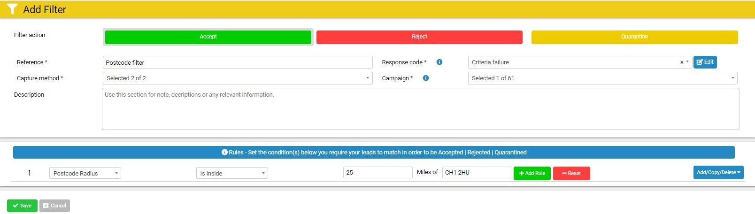Screen dimensions: 755x214
Task: Select the green Accept filter action
Action: tap(208, 37)
